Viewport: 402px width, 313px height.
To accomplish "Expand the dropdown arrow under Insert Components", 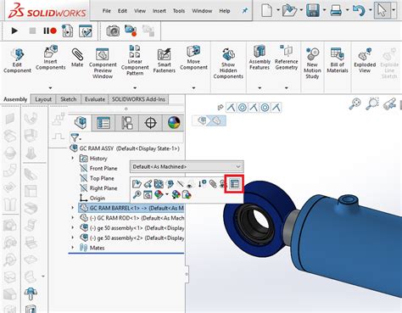I will coord(50,88).
